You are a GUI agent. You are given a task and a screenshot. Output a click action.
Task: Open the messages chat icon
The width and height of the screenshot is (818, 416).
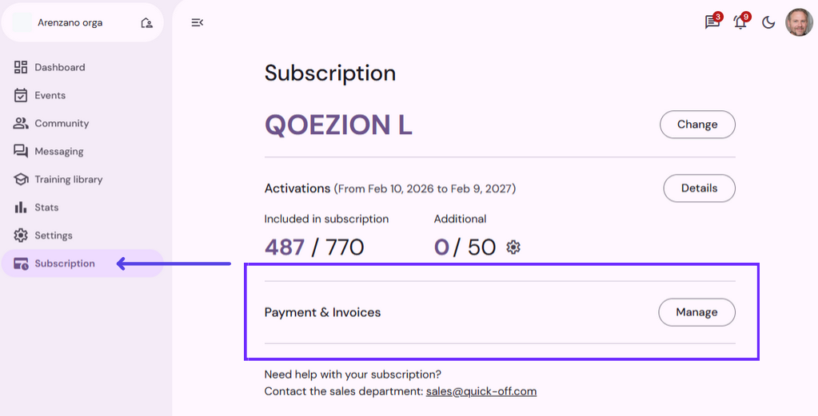[x=712, y=22]
